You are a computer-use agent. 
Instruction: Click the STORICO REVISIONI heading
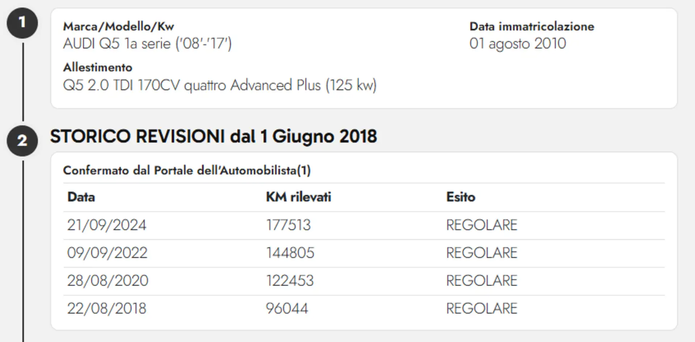pyautogui.click(x=213, y=137)
